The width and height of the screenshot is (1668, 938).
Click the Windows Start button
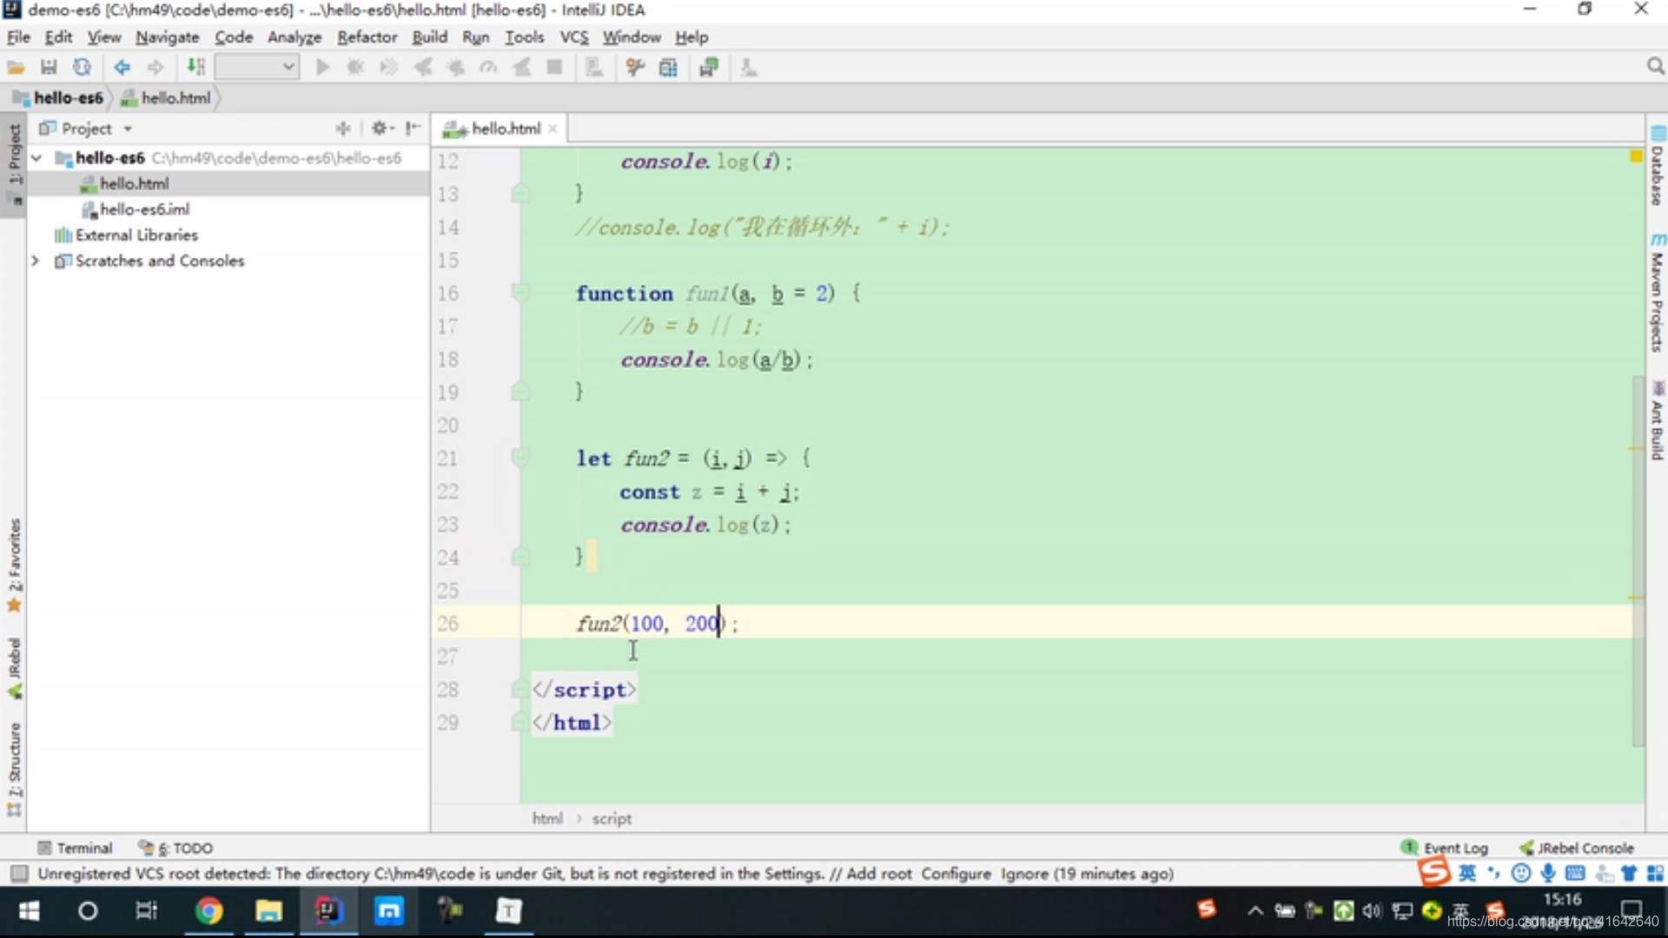click(29, 911)
